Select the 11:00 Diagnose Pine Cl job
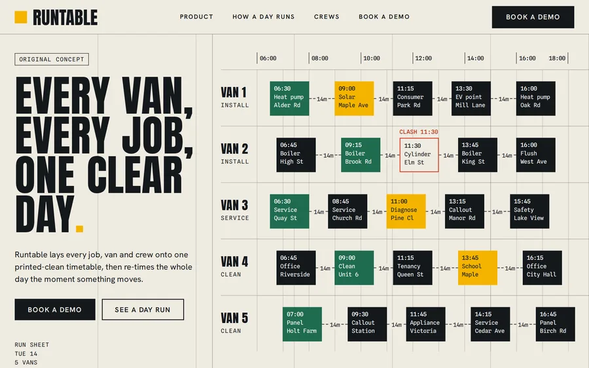The height and width of the screenshot is (368, 589). [406, 212]
